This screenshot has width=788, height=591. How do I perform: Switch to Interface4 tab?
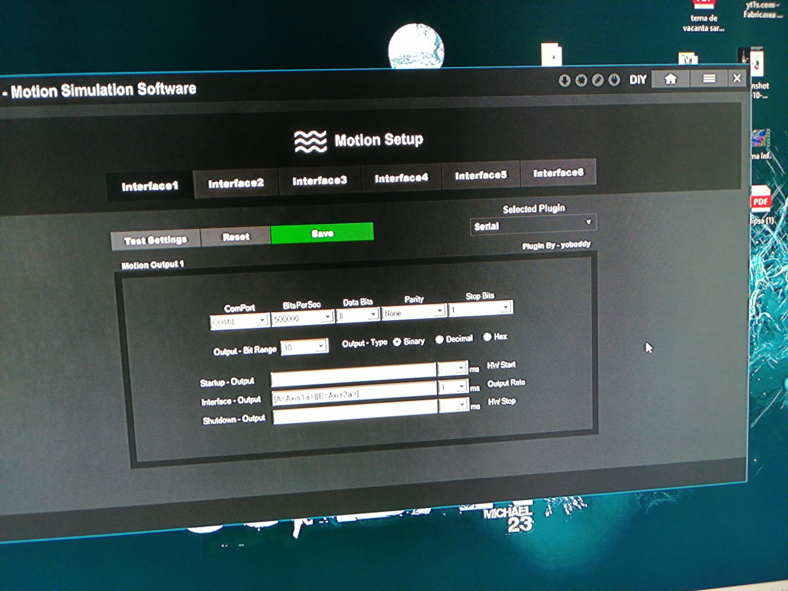(401, 178)
